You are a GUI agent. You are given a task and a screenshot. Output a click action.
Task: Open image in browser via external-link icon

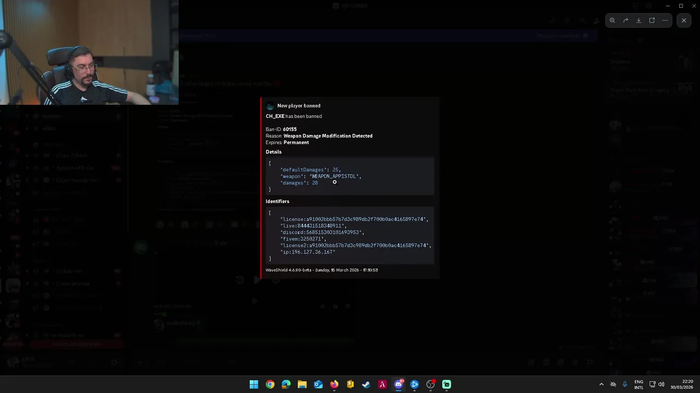pos(652,20)
